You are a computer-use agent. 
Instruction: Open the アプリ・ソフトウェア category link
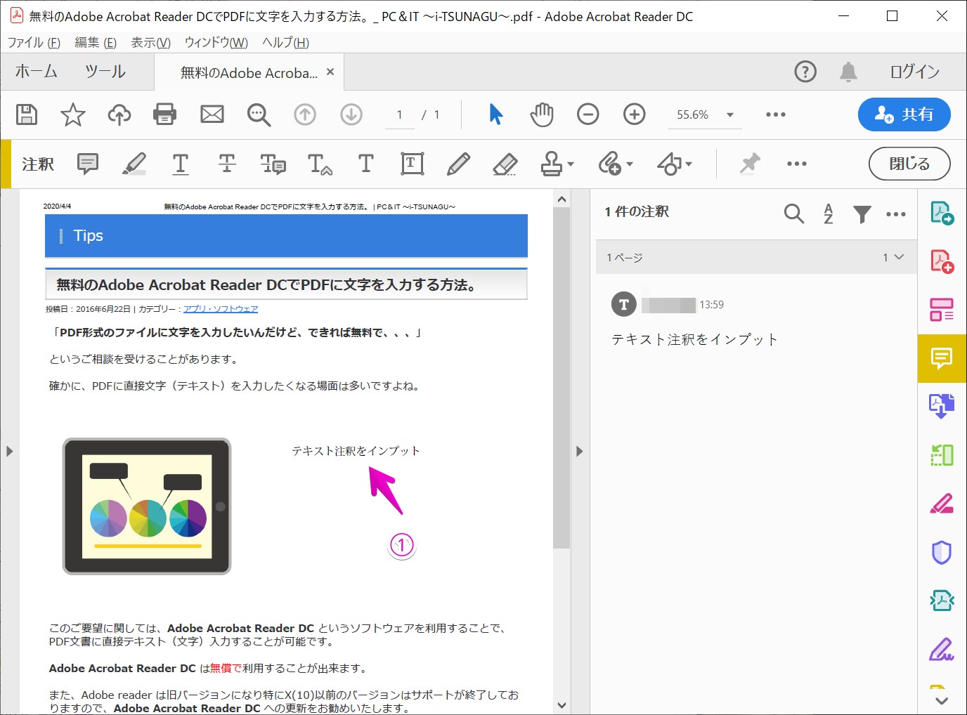221,309
